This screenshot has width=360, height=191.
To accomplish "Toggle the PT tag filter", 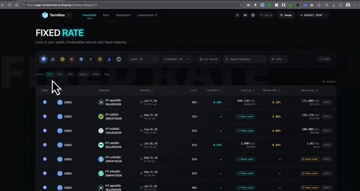I will 49,74.
